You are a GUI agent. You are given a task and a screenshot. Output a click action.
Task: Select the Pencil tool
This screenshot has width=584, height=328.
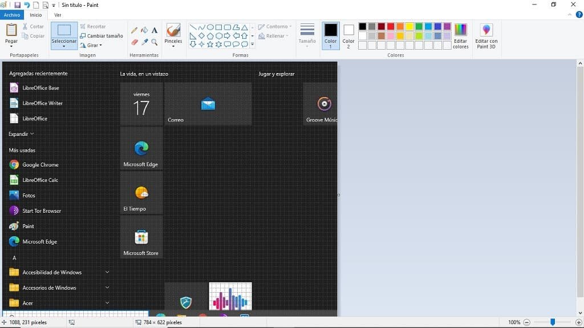135,30
